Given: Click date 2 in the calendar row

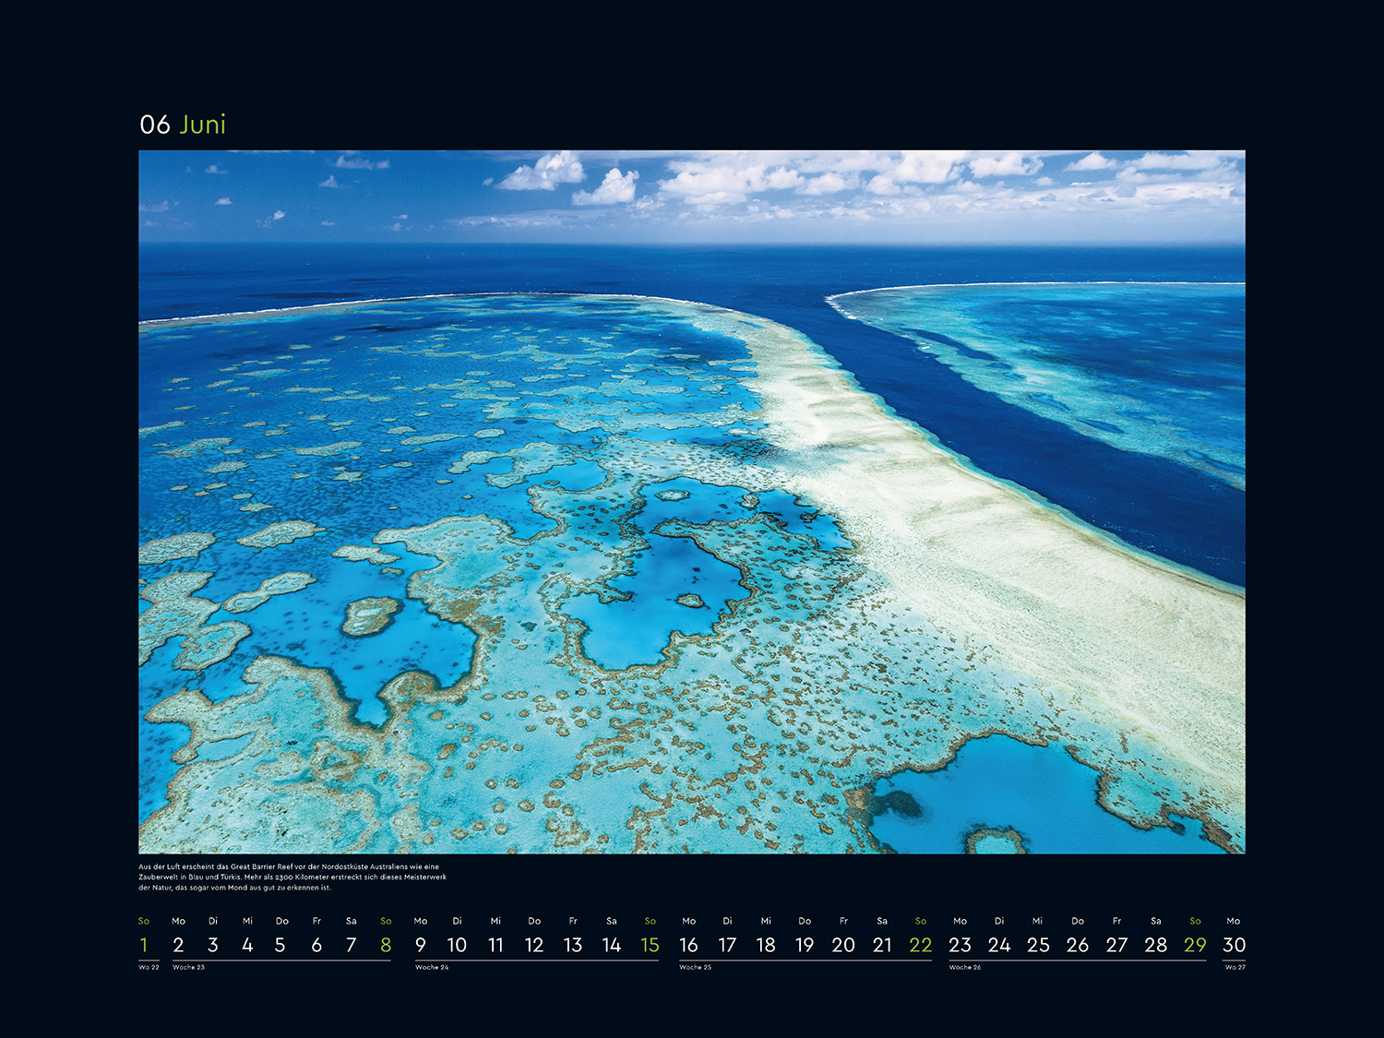Looking at the screenshot, I should (178, 945).
